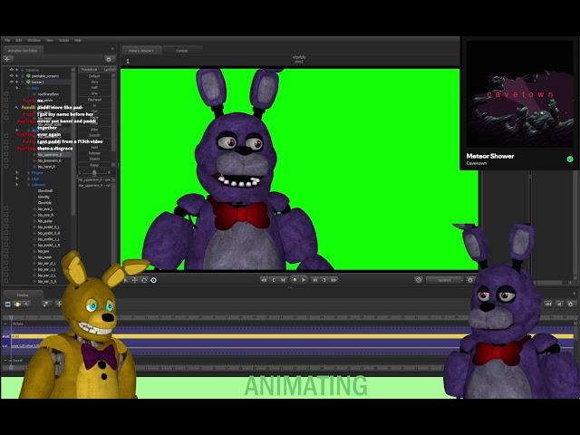Toggle the checkbox beside bip_eye_L
The image size is (580, 435).
click(x=6, y=209)
